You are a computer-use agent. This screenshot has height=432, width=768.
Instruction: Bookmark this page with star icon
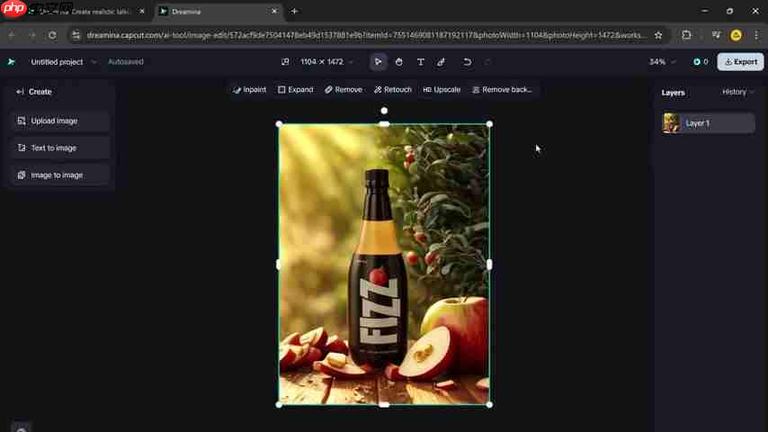[658, 35]
